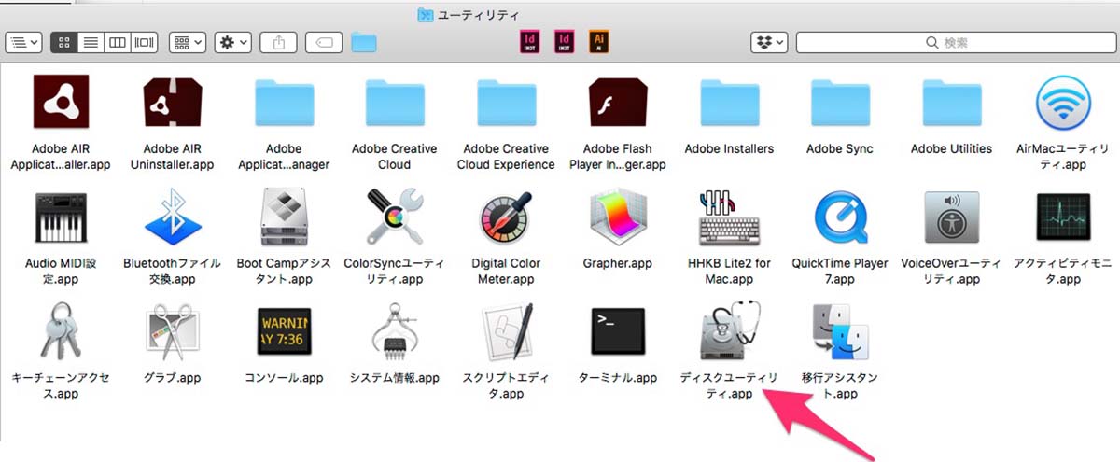1120x462 pixels.
Task: Select VoiceOverユーティリティ app icon
Action: click(951, 218)
